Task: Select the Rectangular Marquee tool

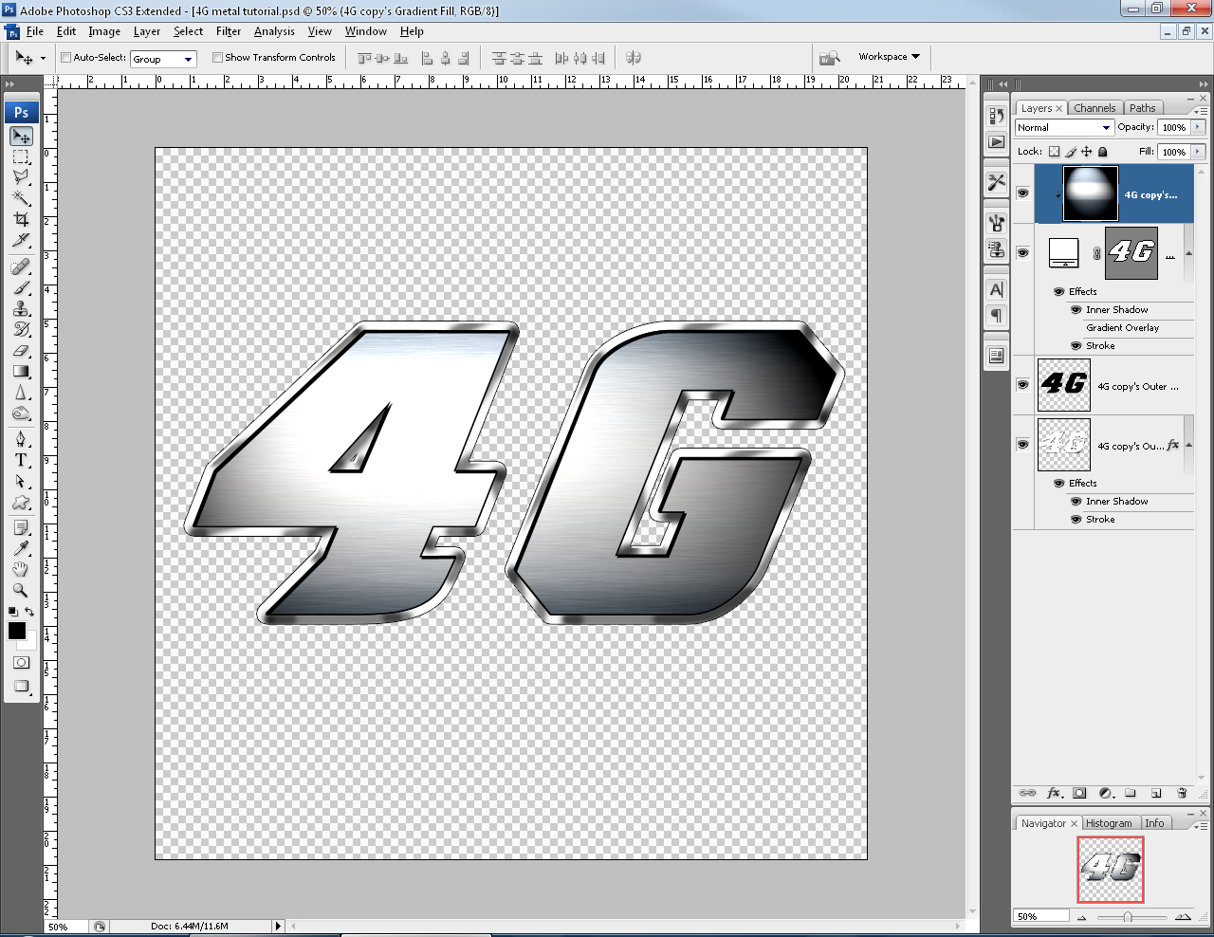Action: pyautogui.click(x=21, y=157)
